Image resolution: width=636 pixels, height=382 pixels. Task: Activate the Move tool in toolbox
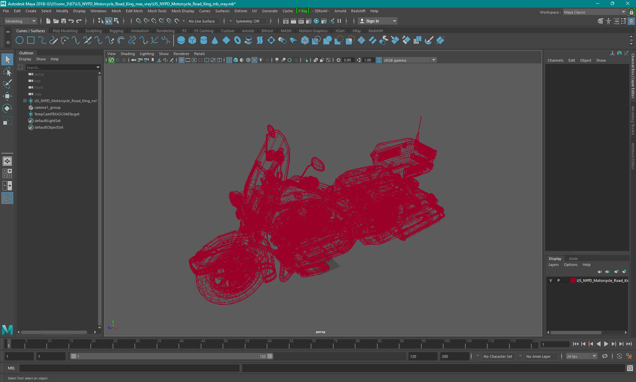pos(7,96)
